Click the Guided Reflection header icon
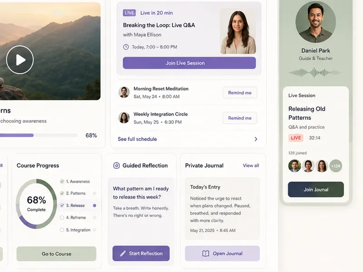The height and width of the screenshot is (272, 363). [x=116, y=165]
